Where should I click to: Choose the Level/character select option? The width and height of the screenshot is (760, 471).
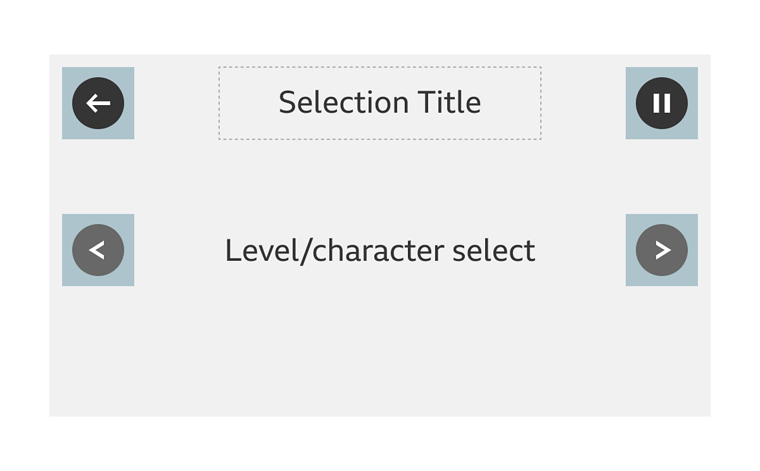[380, 250]
